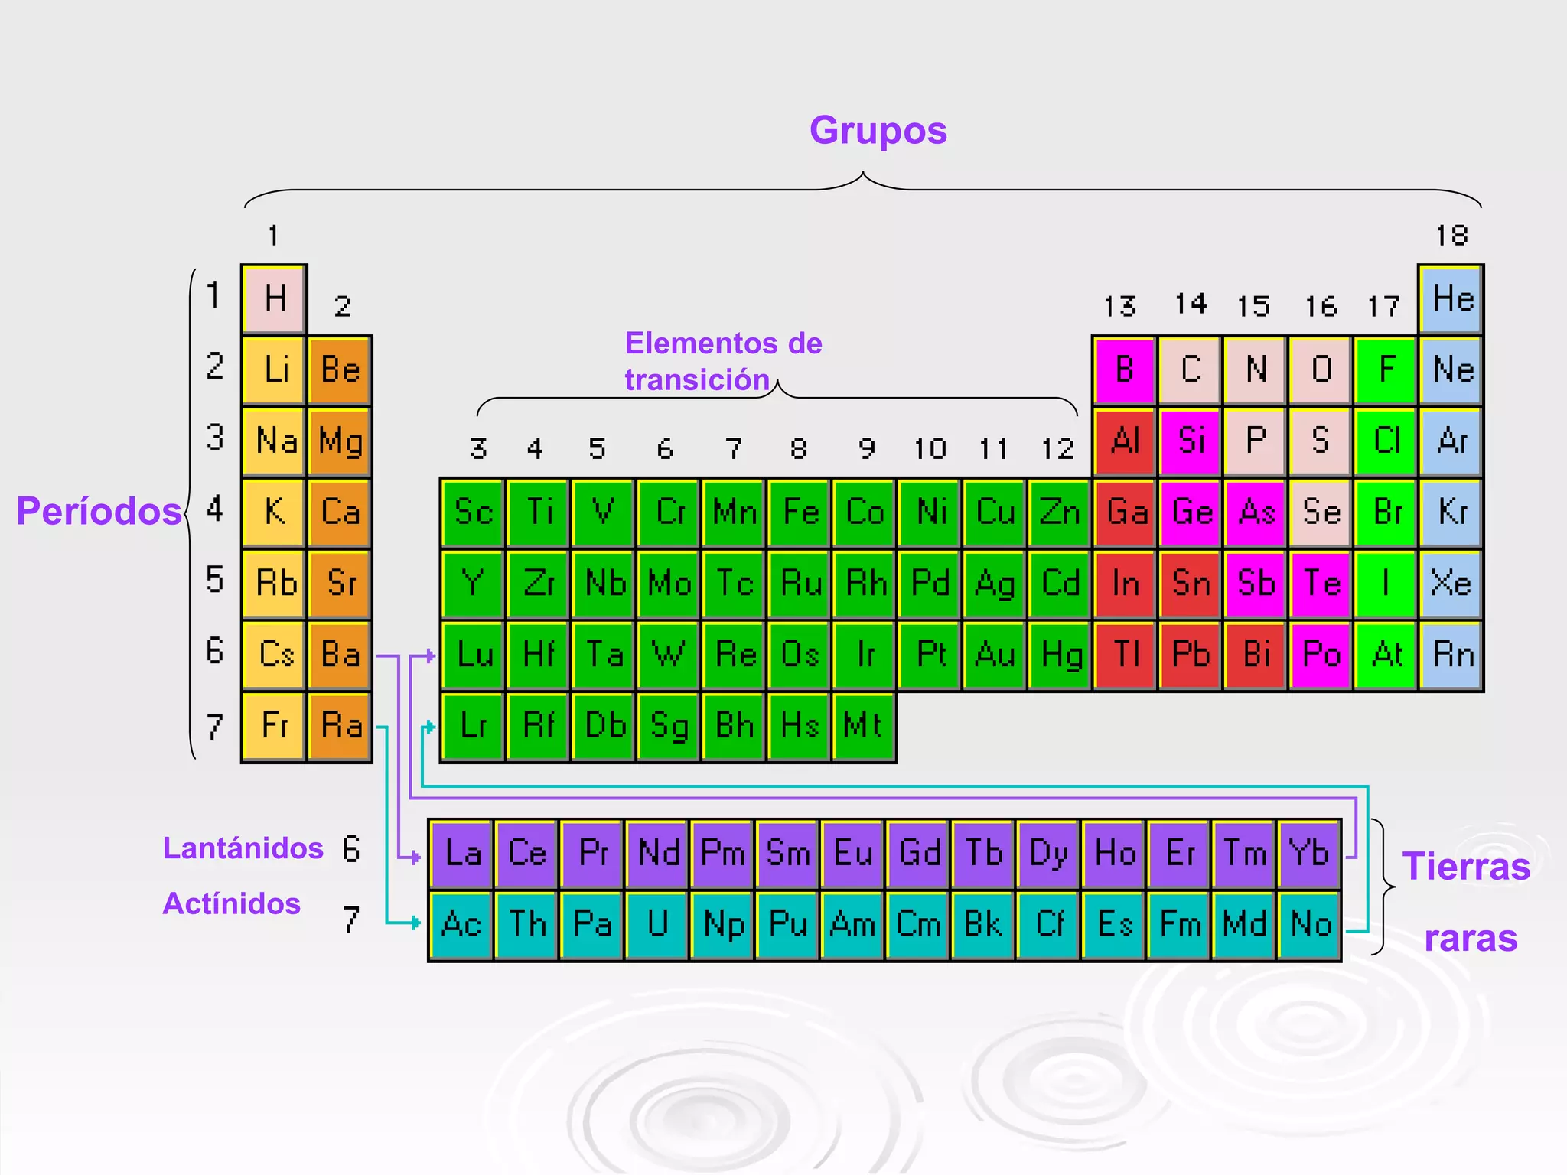Click the Lanthanum (La) purple cell
This screenshot has width=1567, height=1175.
coord(461,854)
